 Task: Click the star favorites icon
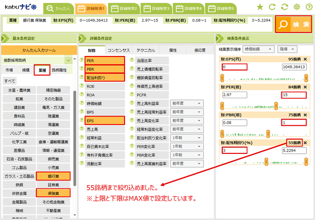260,7
